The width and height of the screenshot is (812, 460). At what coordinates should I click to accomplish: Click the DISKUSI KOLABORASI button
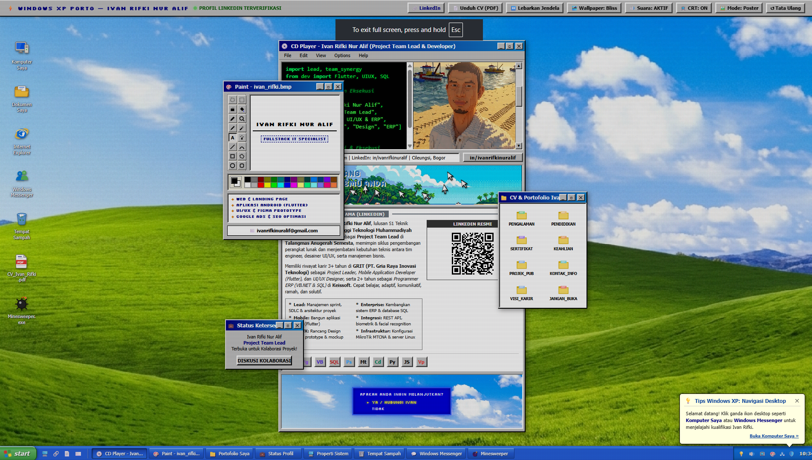click(x=264, y=361)
